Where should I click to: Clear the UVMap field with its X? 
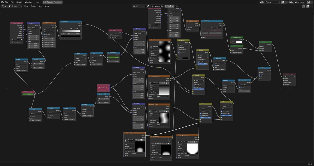(x=120, y=37)
